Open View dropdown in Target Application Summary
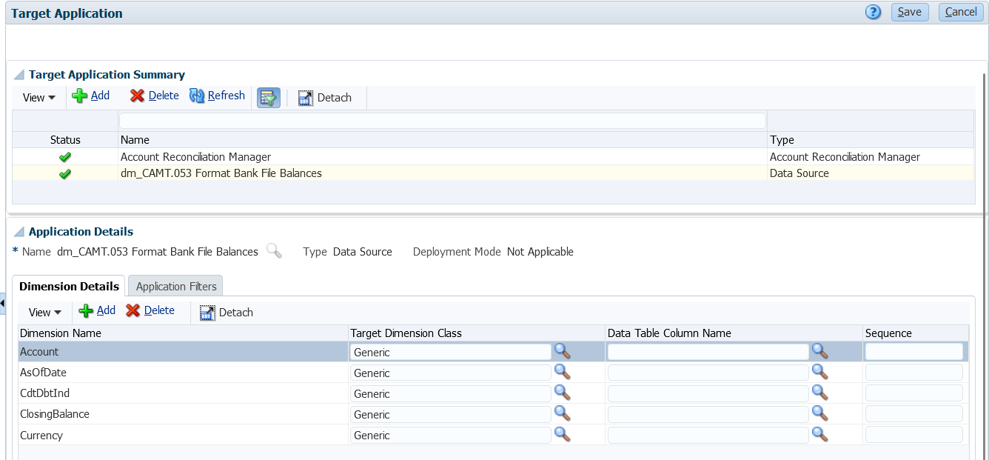The width and height of the screenshot is (989, 460). point(38,98)
